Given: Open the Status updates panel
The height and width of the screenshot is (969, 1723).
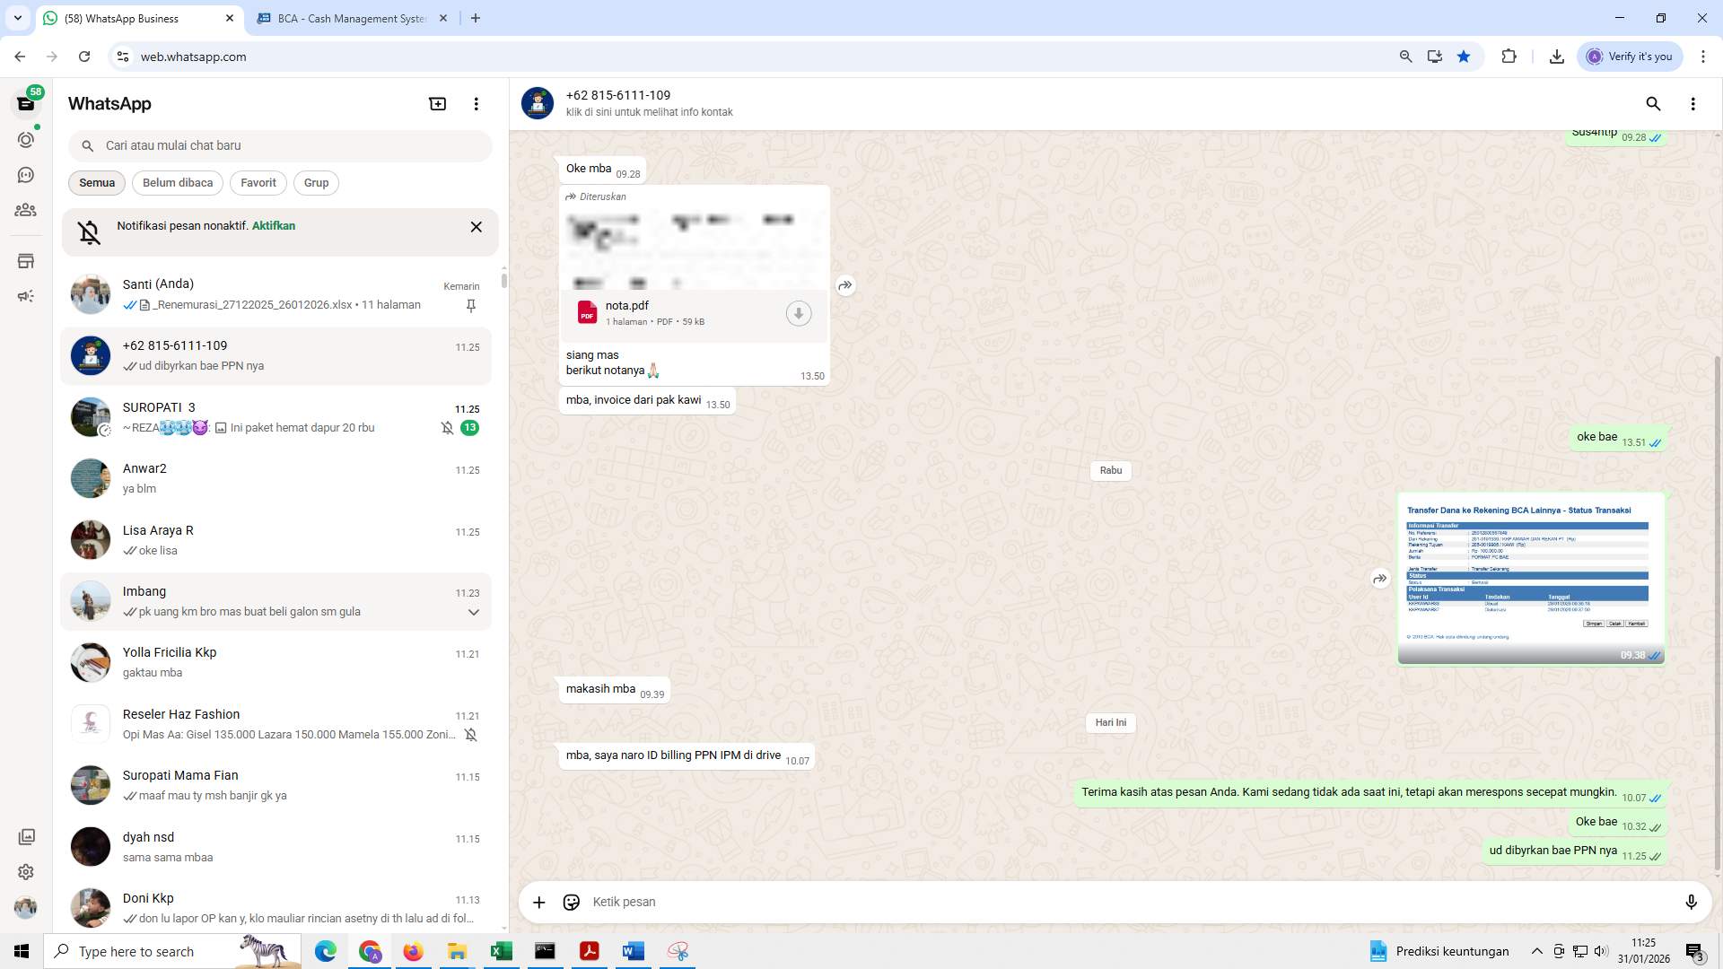Looking at the screenshot, I should 26,139.
